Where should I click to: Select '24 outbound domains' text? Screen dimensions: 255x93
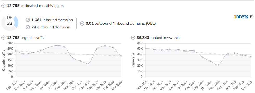pos(51,27)
